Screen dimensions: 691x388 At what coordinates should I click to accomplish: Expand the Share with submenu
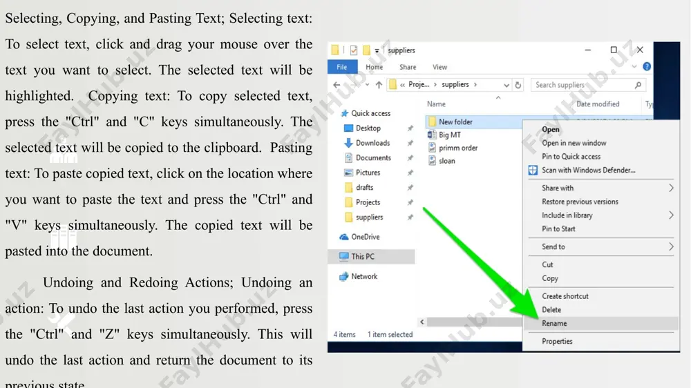pos(601,188)
